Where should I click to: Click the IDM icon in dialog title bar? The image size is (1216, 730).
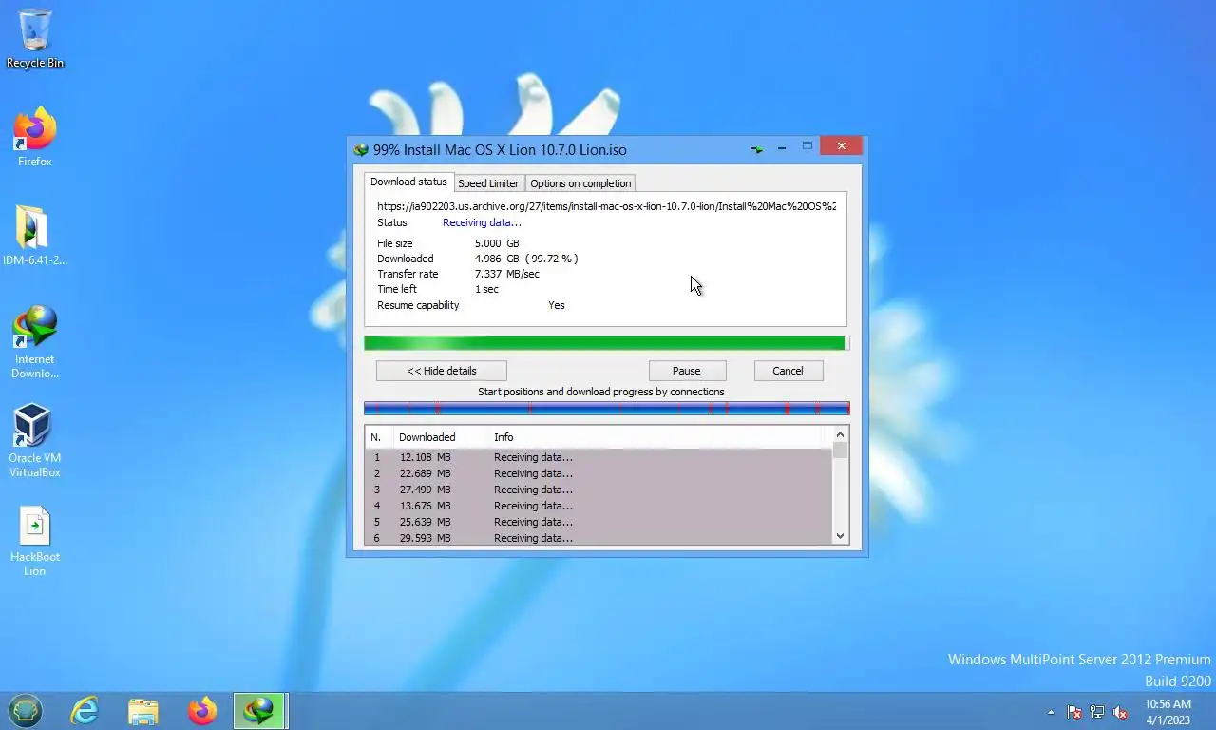point(361,150)
